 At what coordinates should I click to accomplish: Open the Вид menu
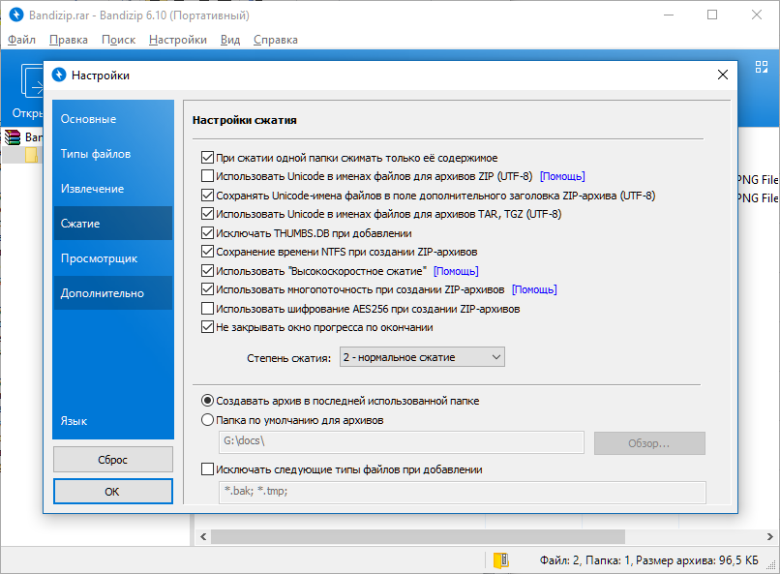tap(230, 40)
